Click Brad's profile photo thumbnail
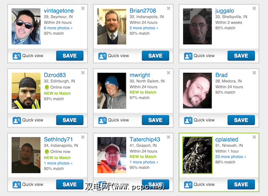 pos(198,90)
